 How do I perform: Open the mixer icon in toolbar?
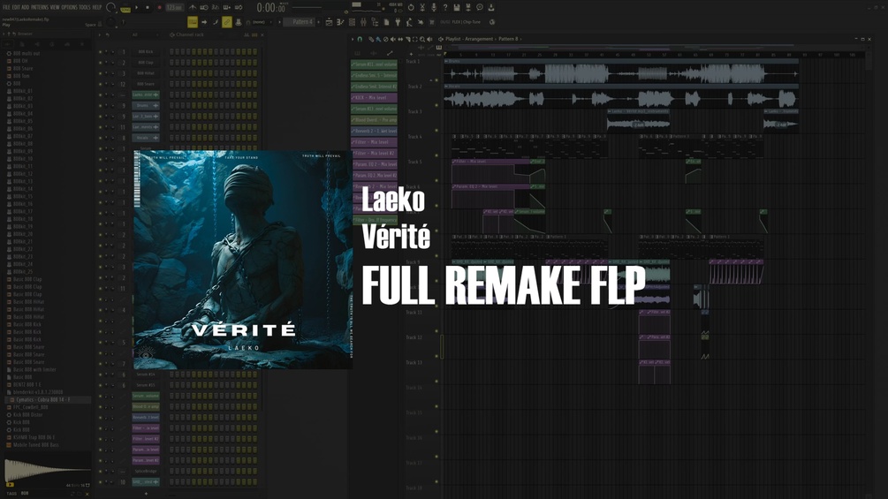coord(363,22)
